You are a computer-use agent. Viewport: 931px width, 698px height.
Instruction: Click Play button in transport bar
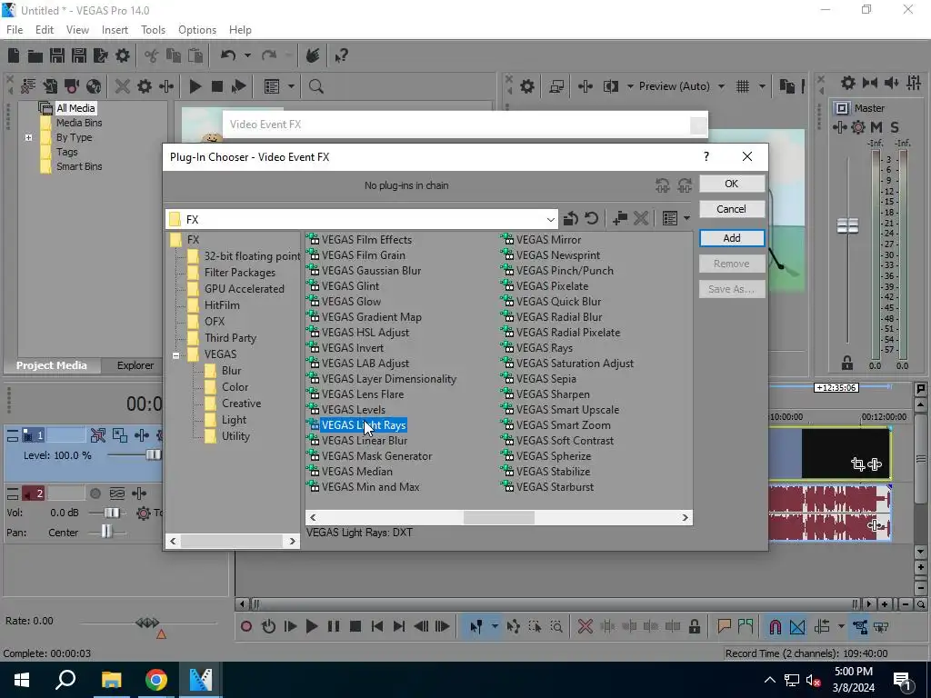click(x=312, y=626)
